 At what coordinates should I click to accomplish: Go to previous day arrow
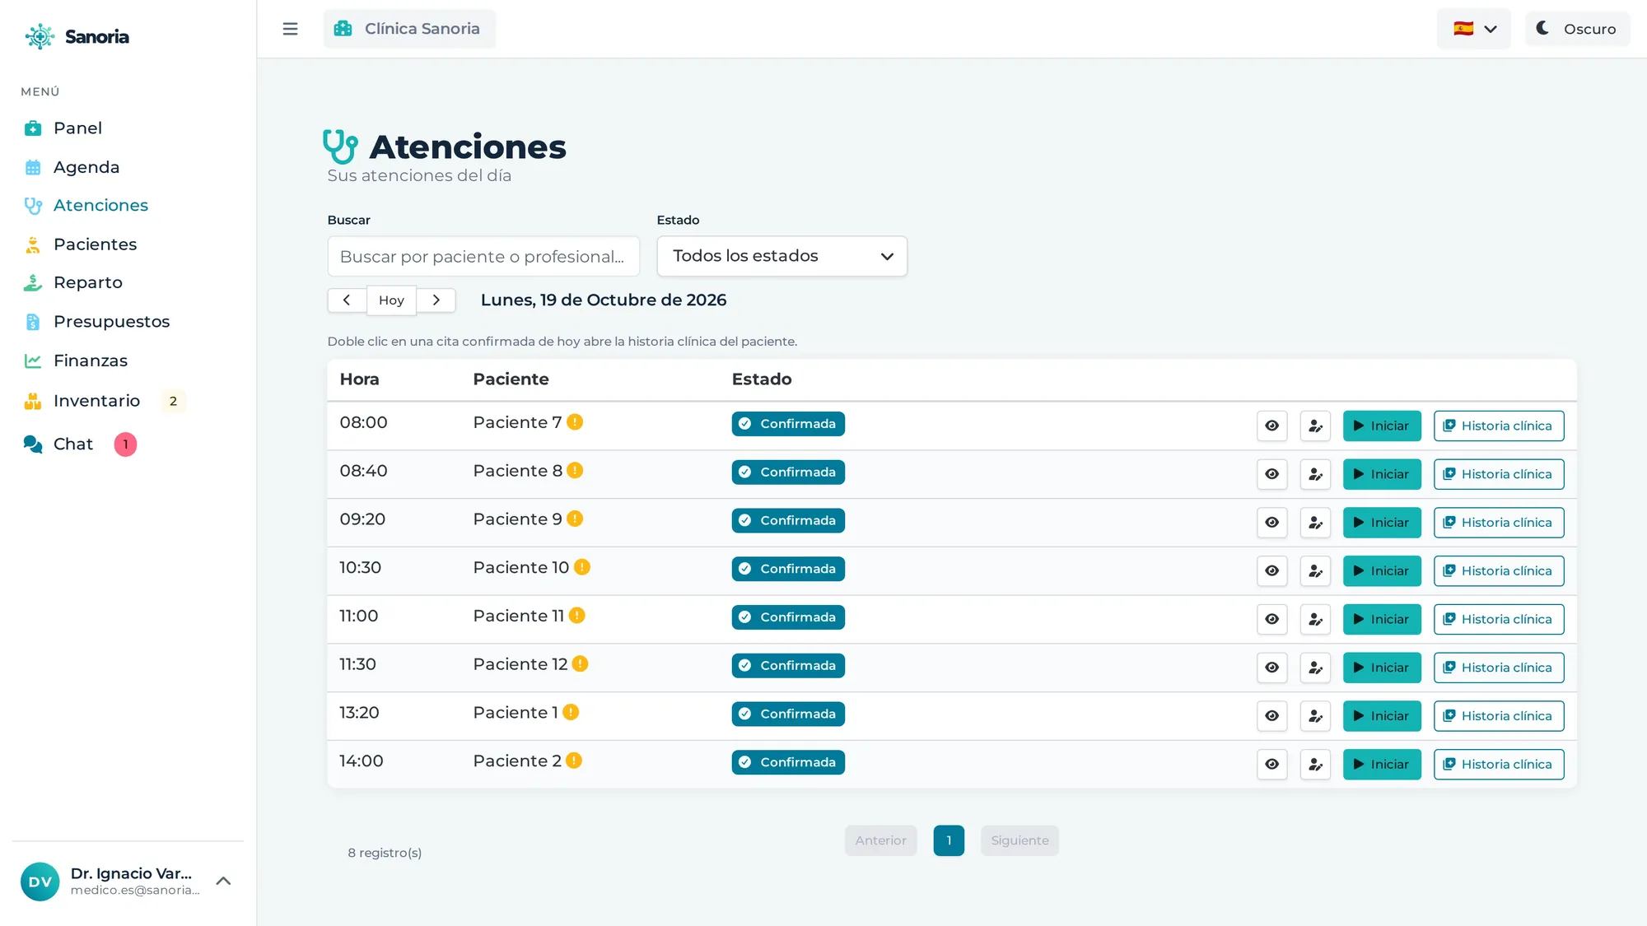347,300
